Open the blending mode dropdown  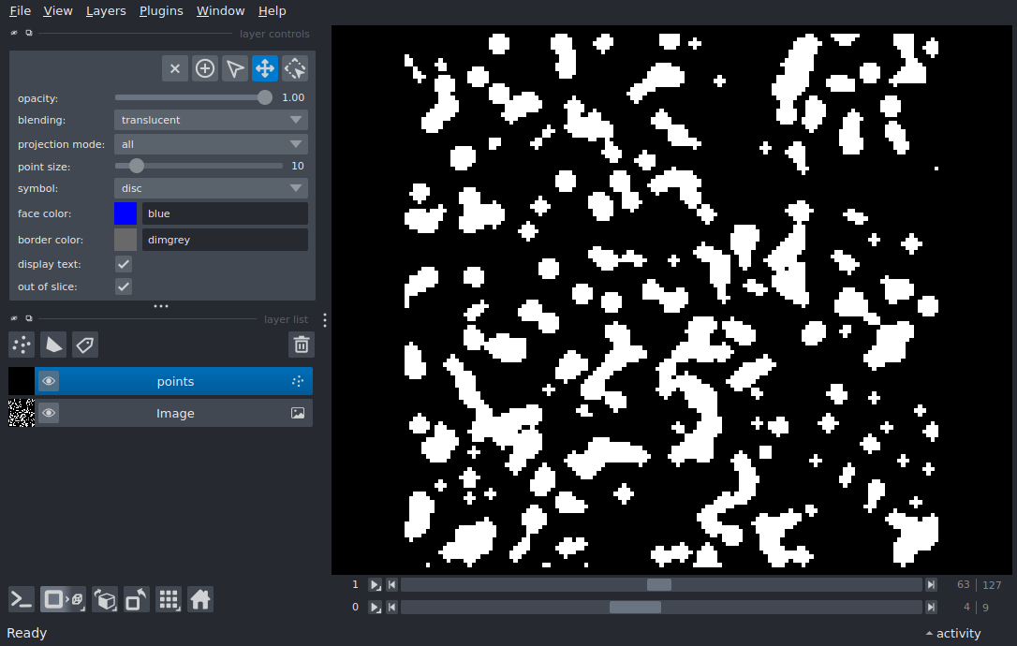pyautogui.click(x=211, y=120)
